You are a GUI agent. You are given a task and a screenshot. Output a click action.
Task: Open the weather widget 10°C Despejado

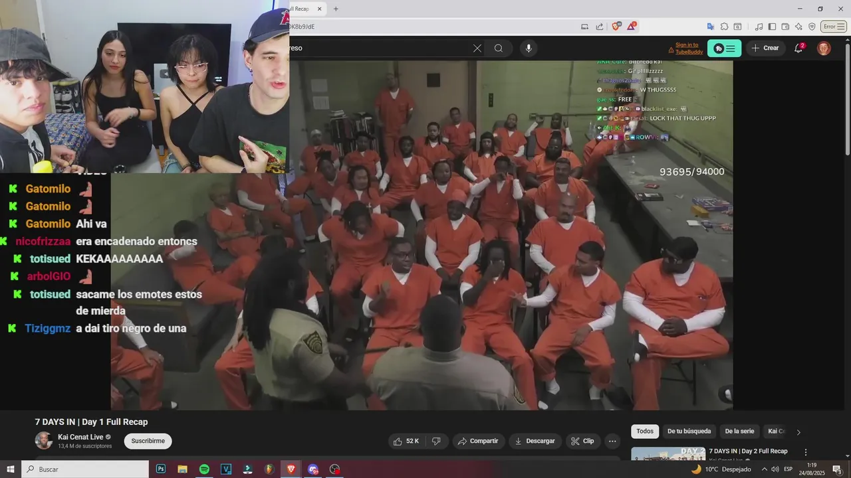tap(721, 469)
